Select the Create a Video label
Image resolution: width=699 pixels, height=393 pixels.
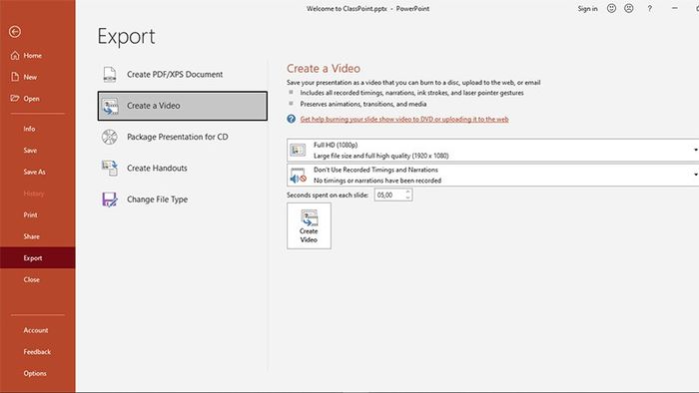tap(154, 106)
